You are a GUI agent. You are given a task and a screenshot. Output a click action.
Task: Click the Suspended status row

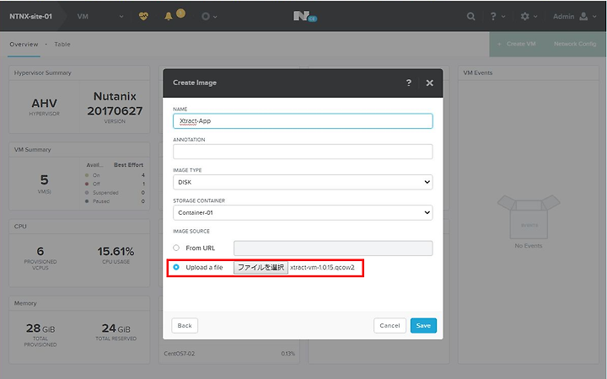click(x=115, y=193)
